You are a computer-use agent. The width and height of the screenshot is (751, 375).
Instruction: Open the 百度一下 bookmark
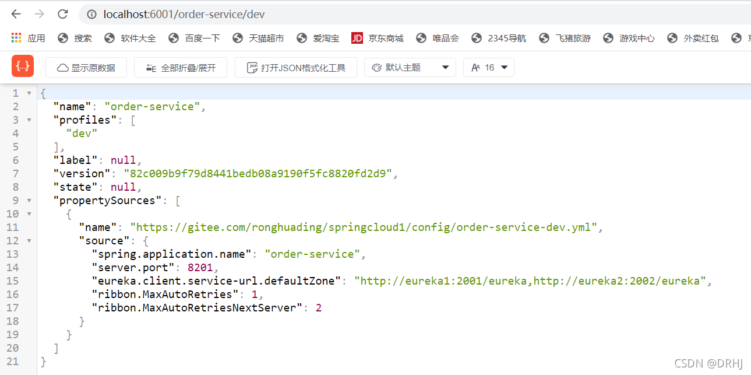click(194, 38)
